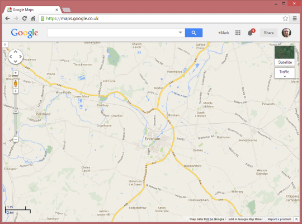
Task: Click the blue search magnifier button
Action: (x=194, y=33)
